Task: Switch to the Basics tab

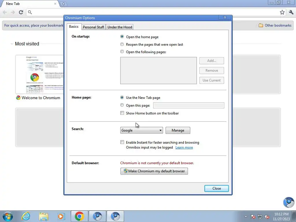Action: click(74, 27)
